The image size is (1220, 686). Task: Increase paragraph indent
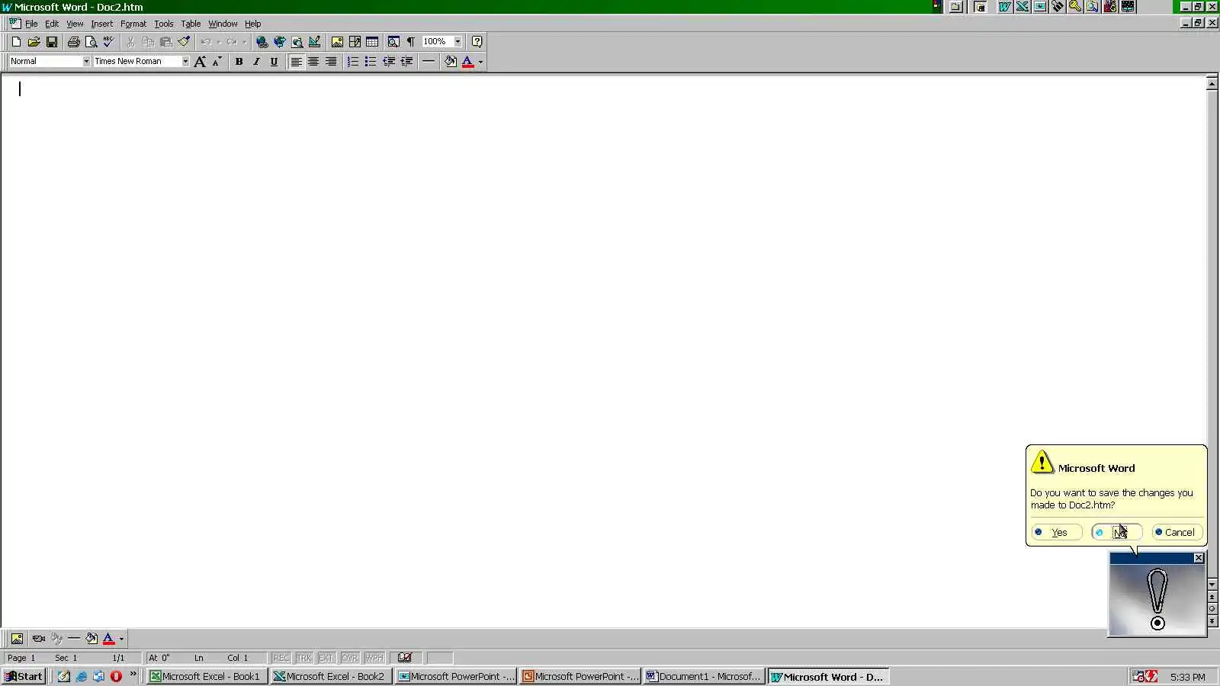(406, 62)
